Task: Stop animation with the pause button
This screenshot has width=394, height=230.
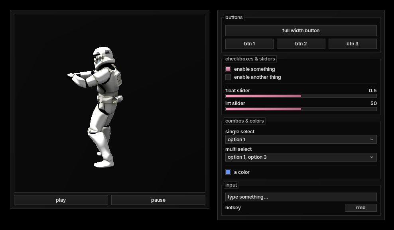Action: (x=158, y=200)
